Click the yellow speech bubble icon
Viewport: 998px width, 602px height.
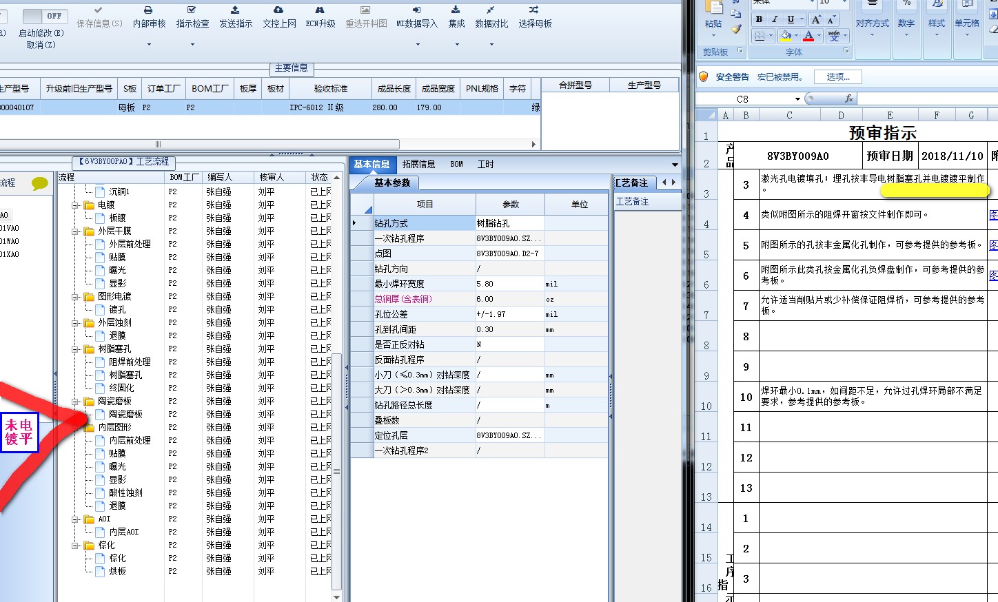tap(40, 183)
